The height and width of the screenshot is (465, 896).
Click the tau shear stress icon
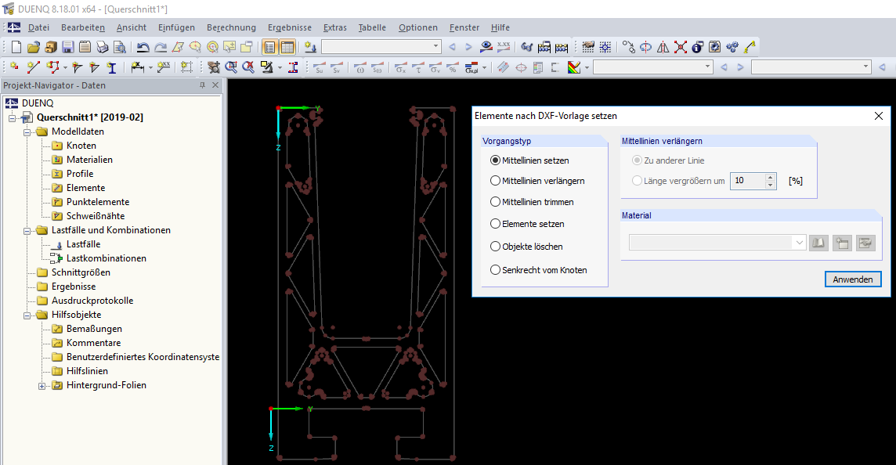coord(418,67)
